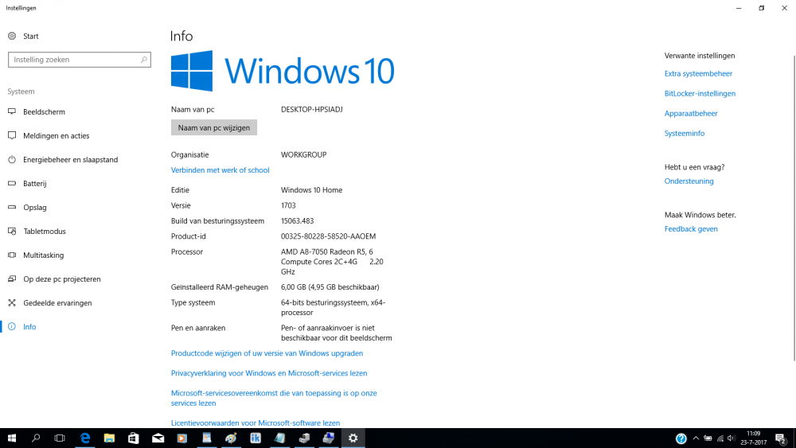This screenshot has width=796, height=448.
Task: Click the volume speaker tray icon
Action: (x=731, y=438)
